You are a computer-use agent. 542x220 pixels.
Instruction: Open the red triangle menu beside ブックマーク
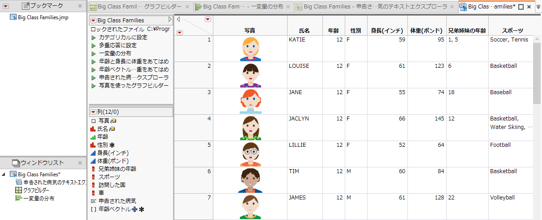pos(6,6)
